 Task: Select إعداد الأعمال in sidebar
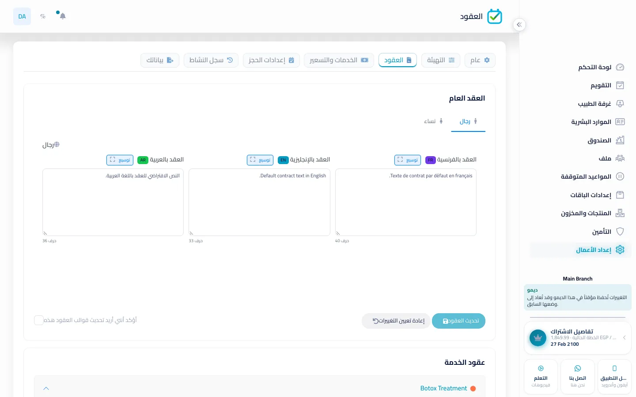pyautogui.click(x=580, y=250)
